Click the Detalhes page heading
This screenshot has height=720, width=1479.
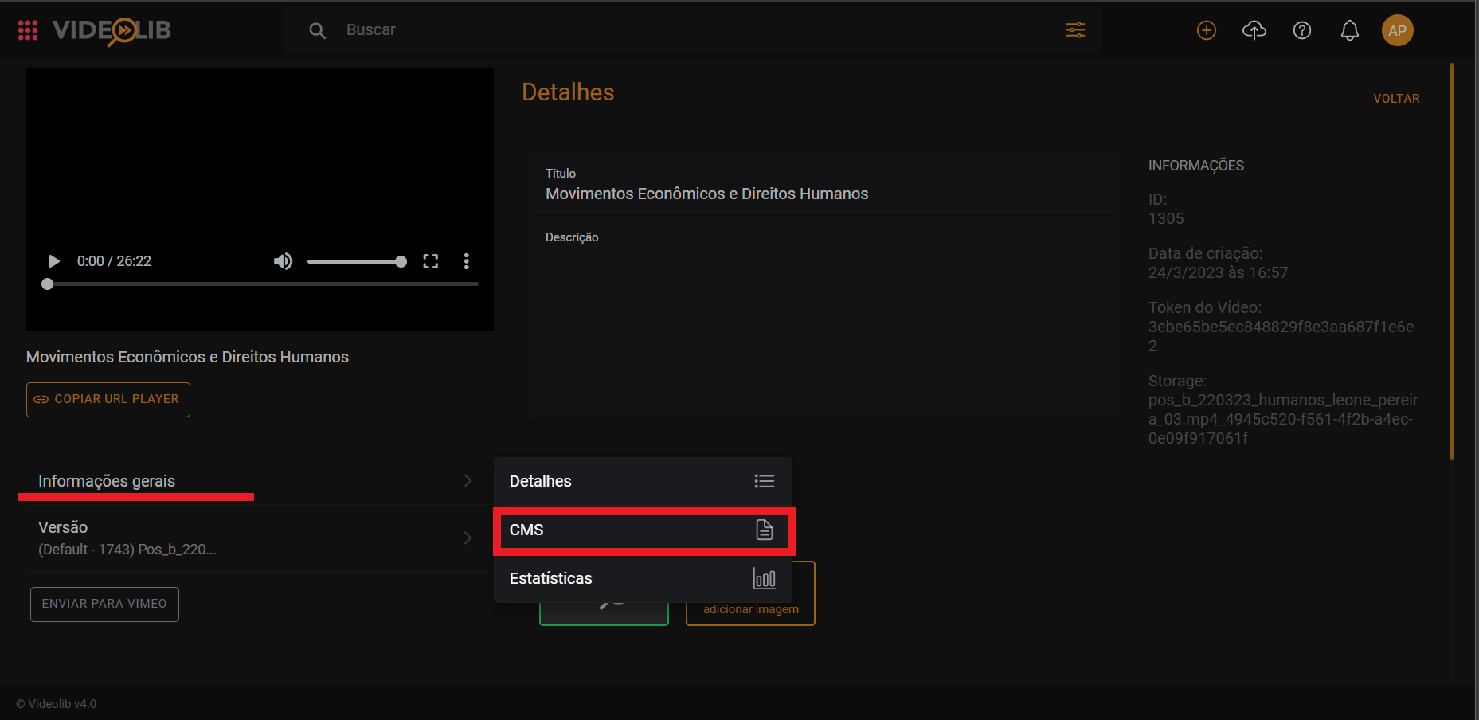coord(568,92)
